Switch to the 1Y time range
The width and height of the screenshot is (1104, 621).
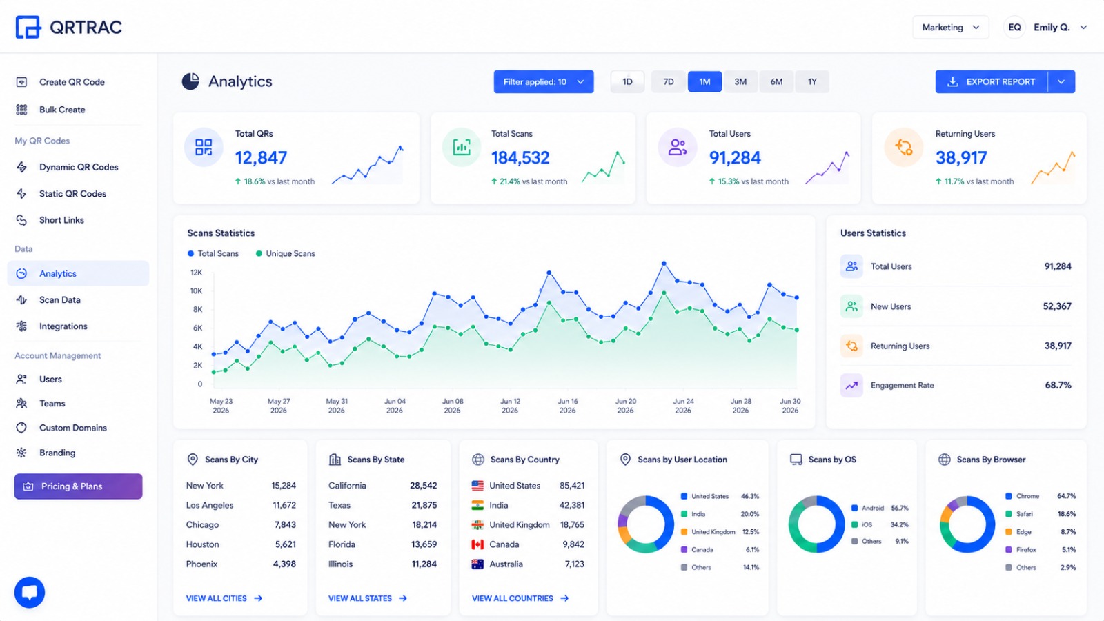812,81
